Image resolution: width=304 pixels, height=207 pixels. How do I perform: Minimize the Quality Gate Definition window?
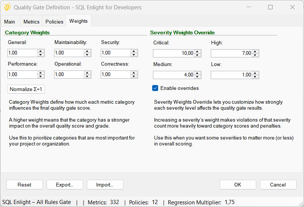coord(249,7)
